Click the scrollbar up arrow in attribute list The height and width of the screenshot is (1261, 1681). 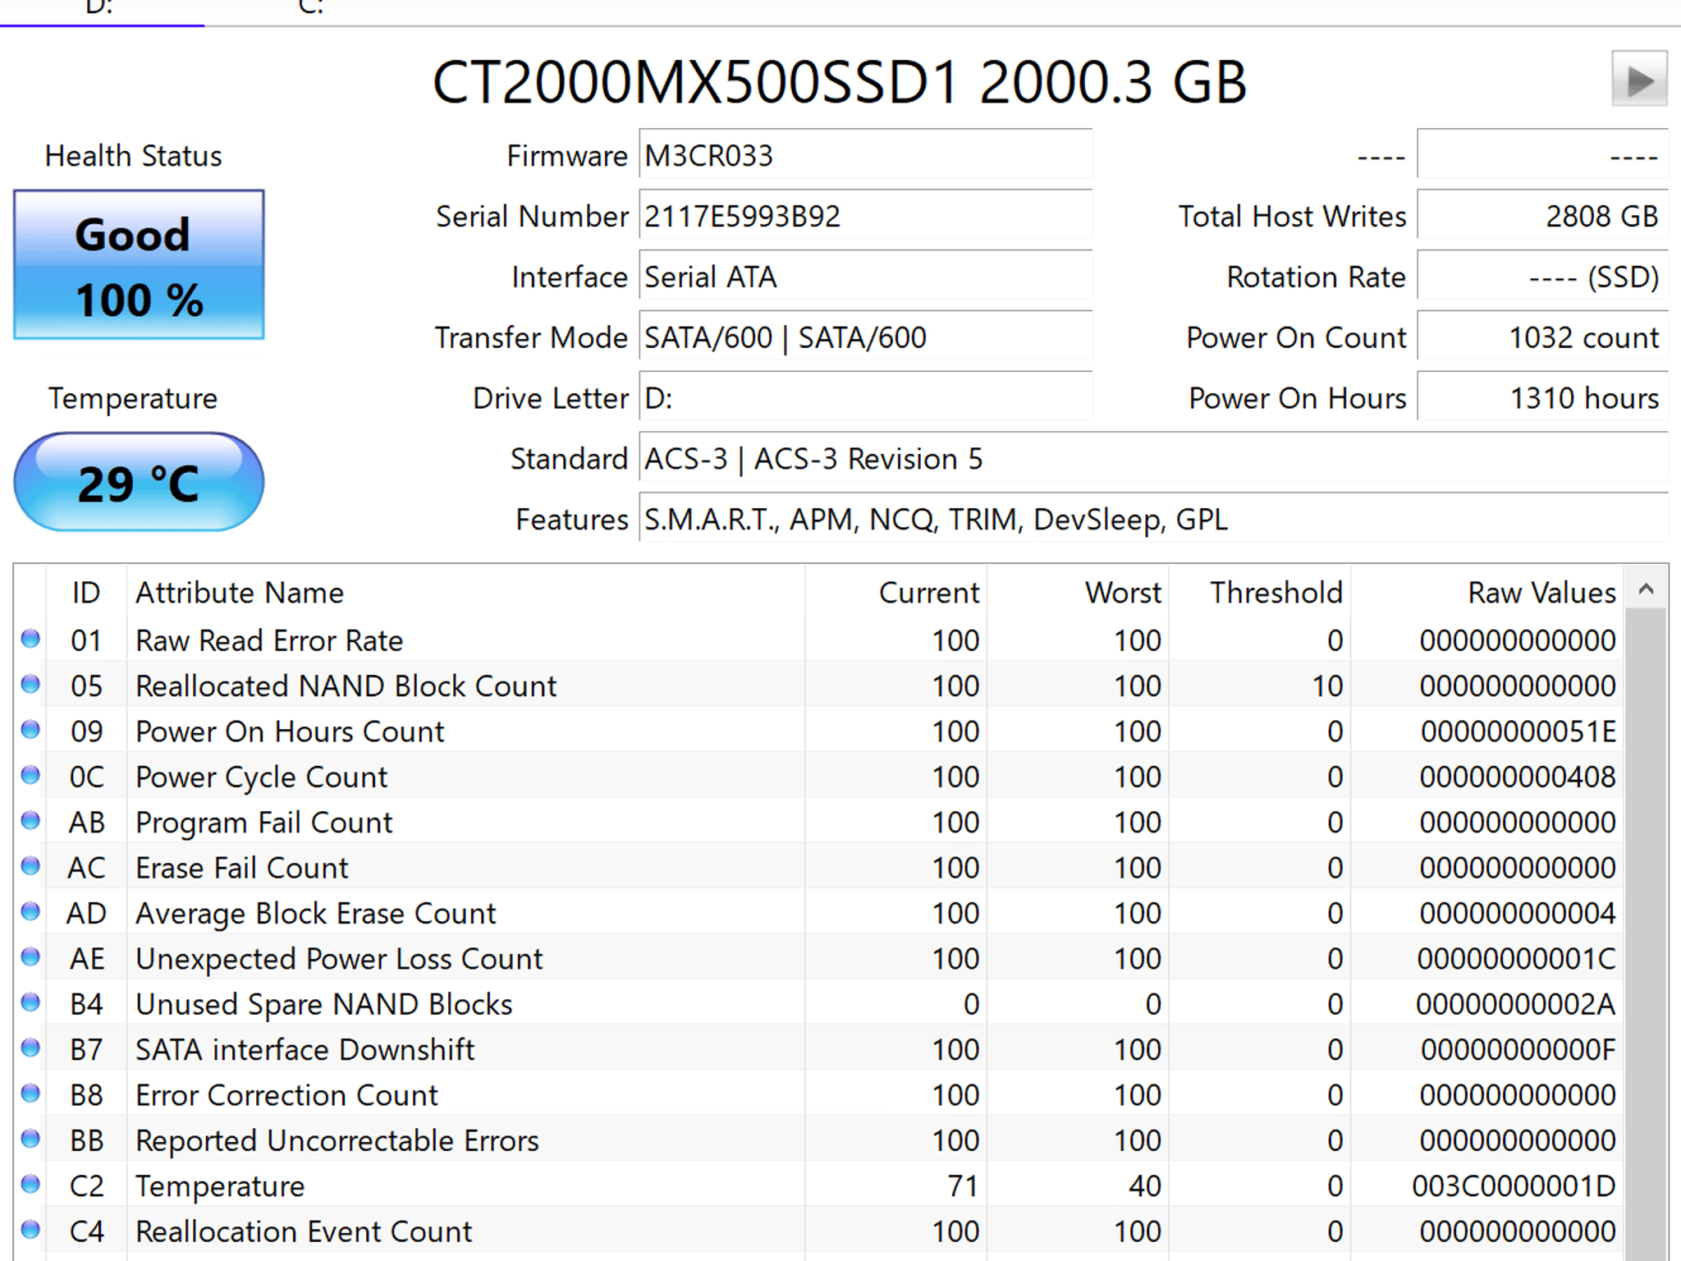click(1646, 589)
